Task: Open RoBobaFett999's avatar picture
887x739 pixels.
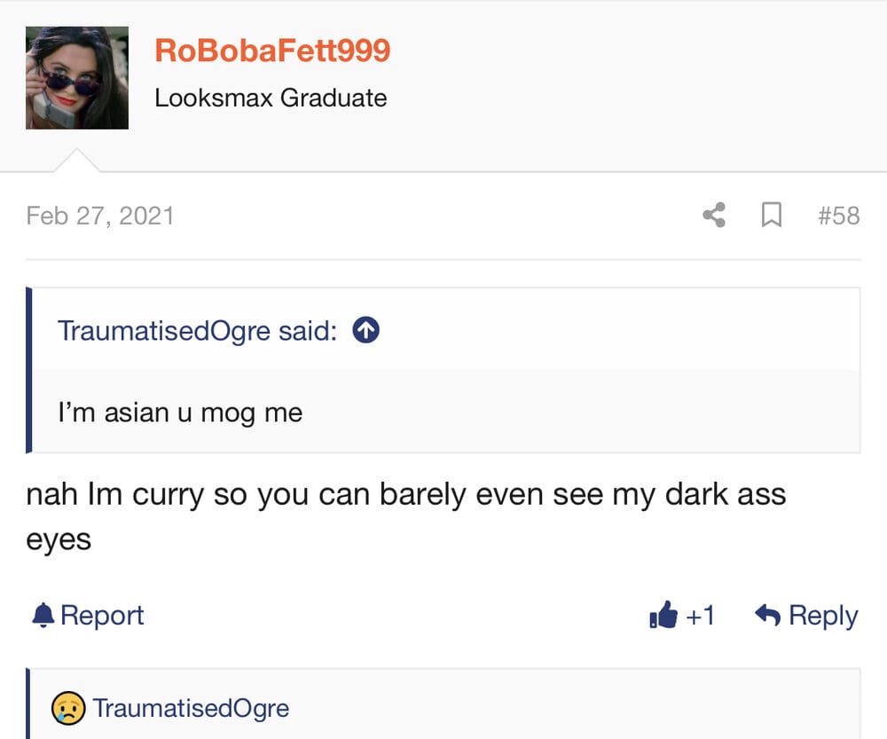Action: click(77, 78)
